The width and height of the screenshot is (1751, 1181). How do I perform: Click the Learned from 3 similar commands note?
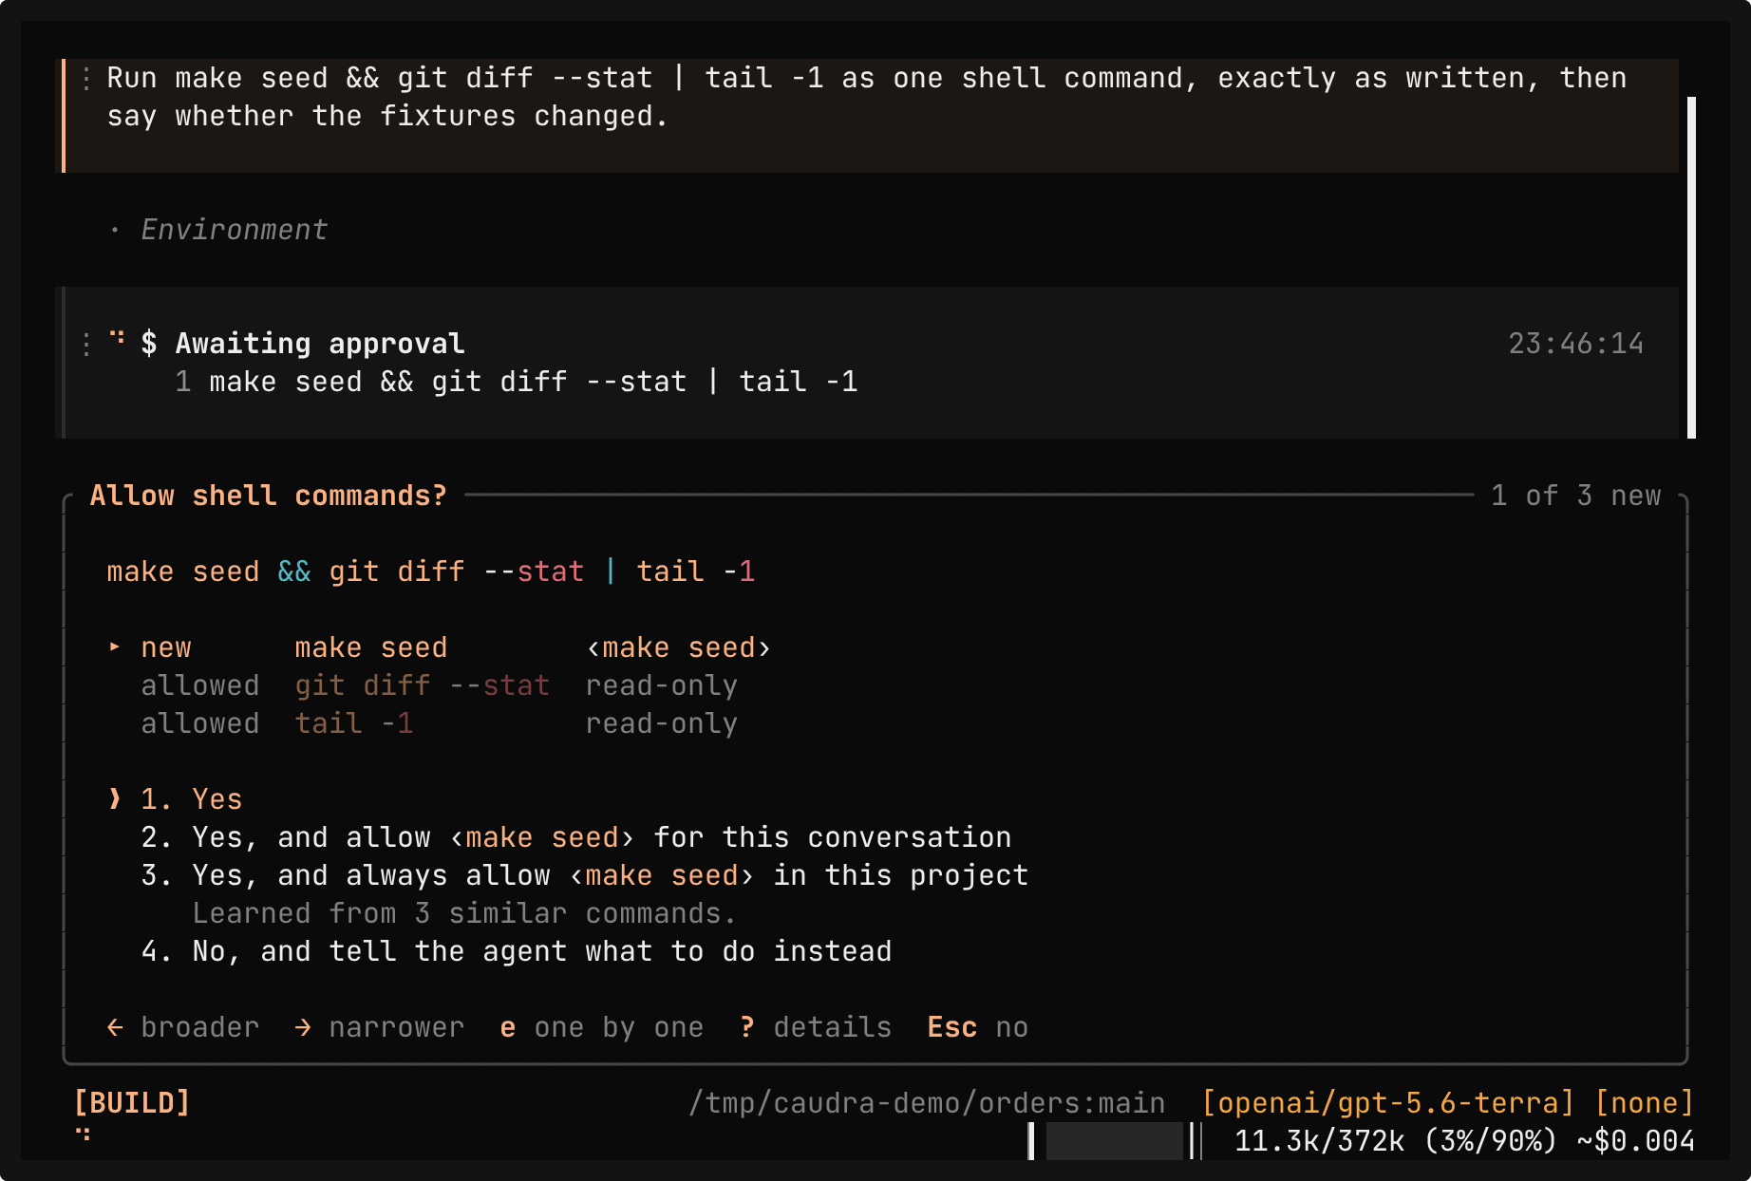[465, 913]
